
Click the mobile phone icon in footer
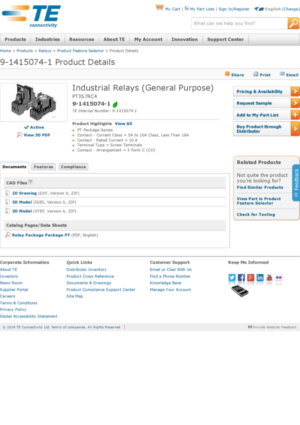(240, 291)
